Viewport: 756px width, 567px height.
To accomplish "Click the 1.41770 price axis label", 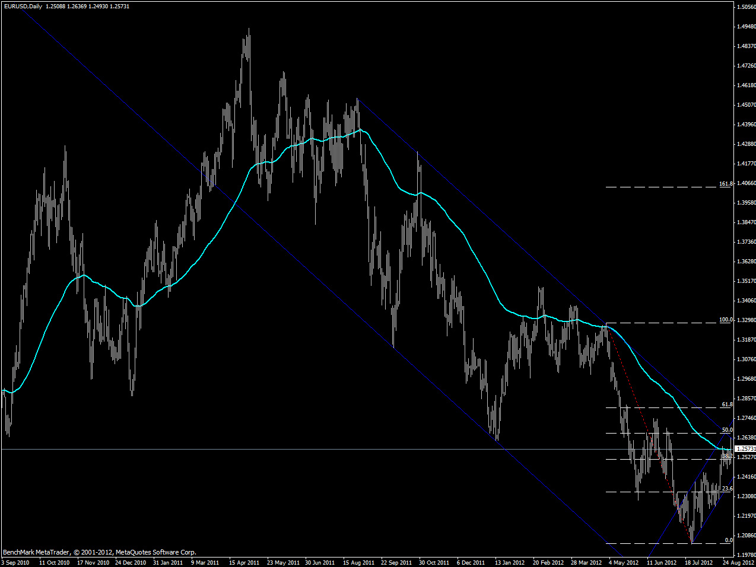I will click(746, 164).
